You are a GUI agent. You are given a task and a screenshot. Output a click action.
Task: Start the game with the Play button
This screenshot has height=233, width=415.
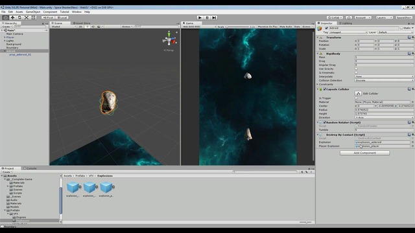[x=200, y=17]
